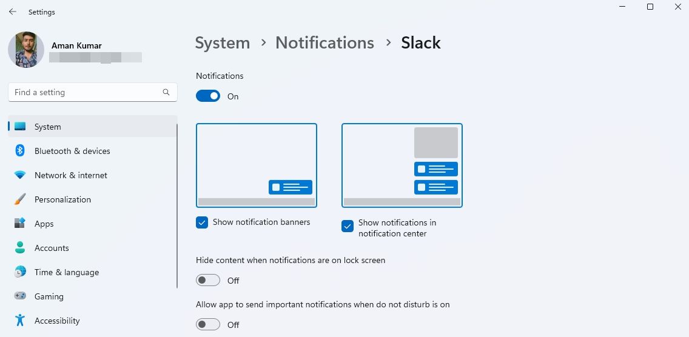
Task: Click the Gaming controller icon
Action: click(x=20, y=296)
